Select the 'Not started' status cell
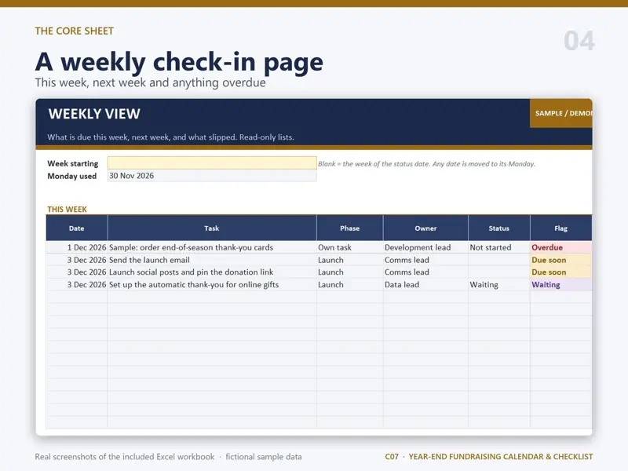This screenshot has height=471, width=628. click(499, 247)
